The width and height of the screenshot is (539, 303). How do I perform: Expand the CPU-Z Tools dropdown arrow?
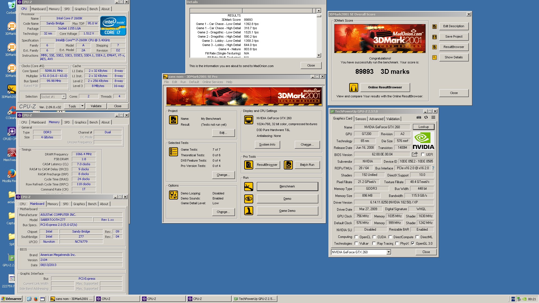coord(82,106)
